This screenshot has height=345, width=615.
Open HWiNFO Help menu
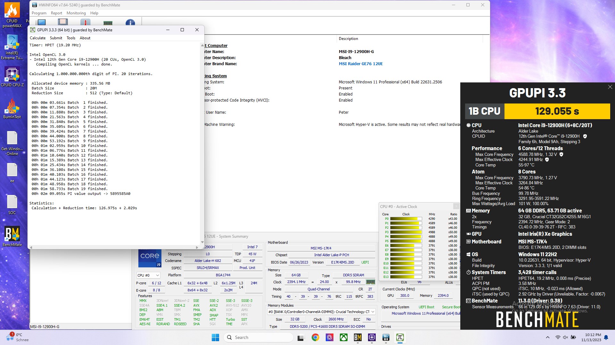point(94,13)
